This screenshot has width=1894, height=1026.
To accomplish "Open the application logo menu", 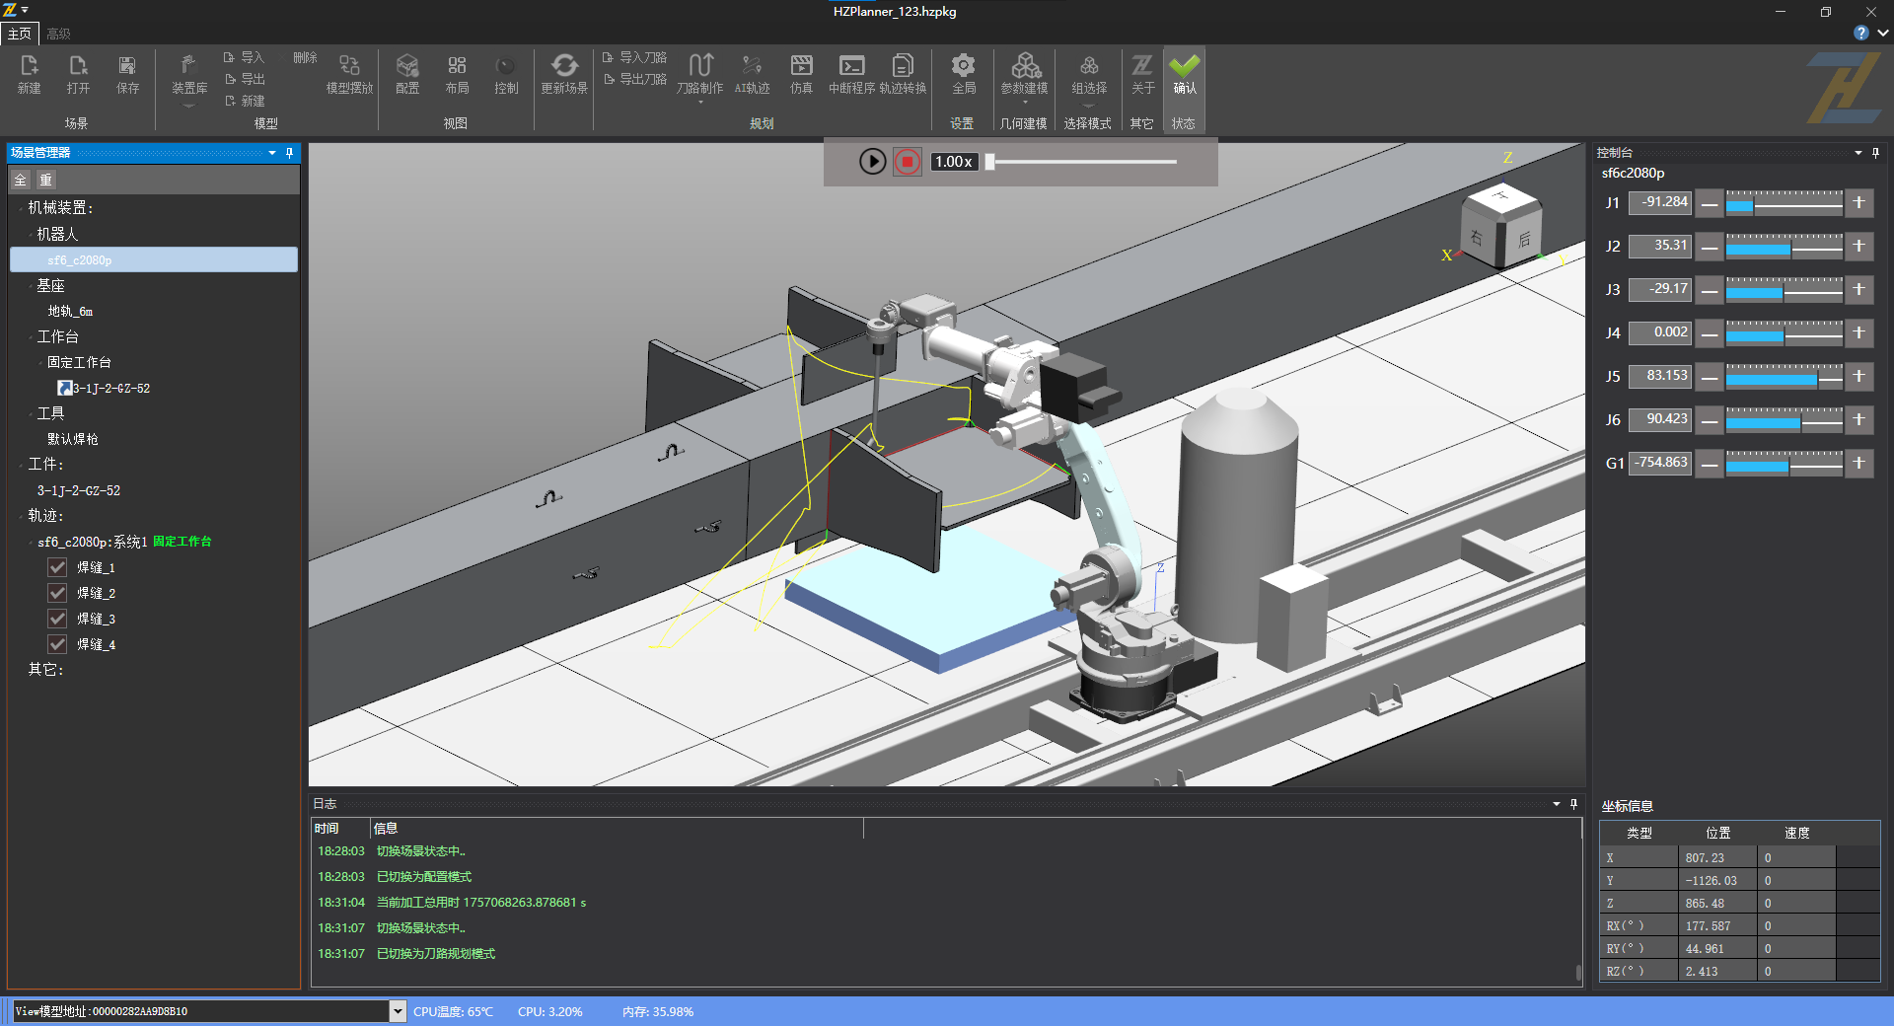I will [x=10, y=10].
